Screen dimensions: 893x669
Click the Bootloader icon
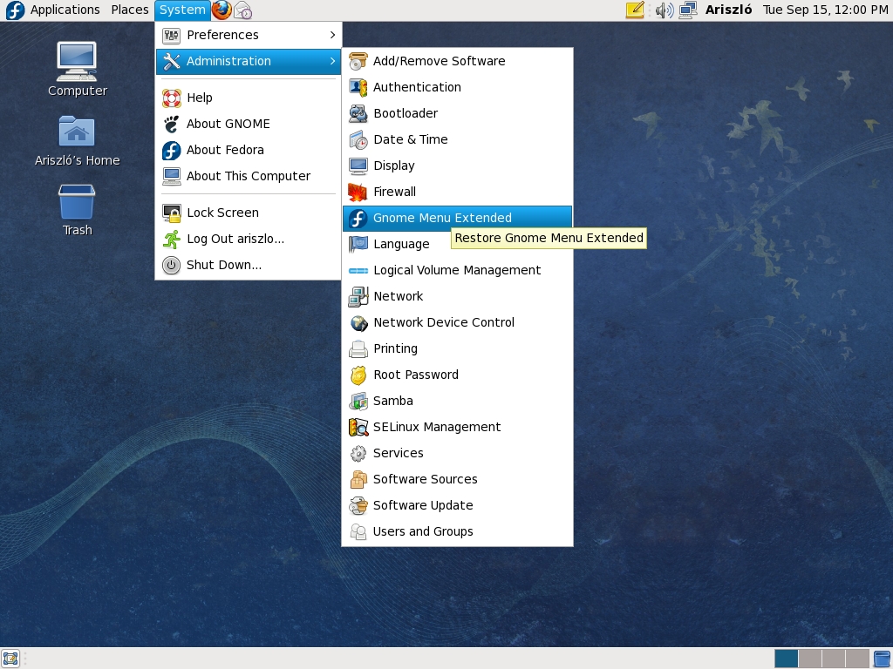358,113
